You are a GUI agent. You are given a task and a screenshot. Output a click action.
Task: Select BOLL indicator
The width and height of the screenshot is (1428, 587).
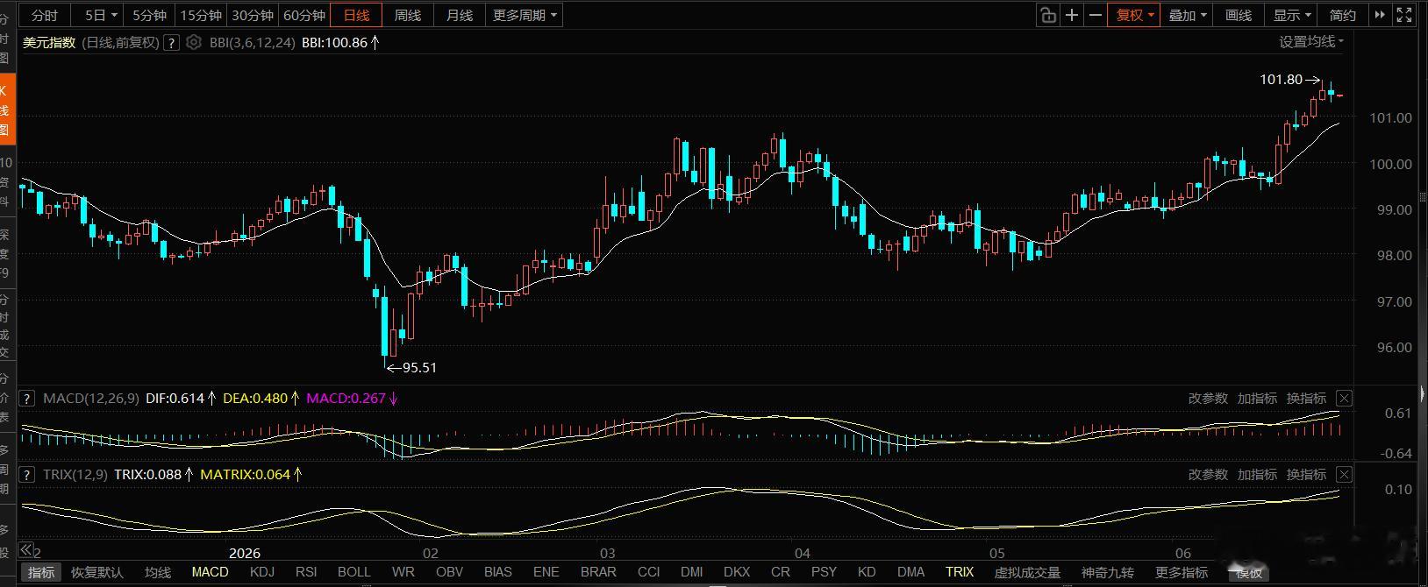click(x=354, y=572)
